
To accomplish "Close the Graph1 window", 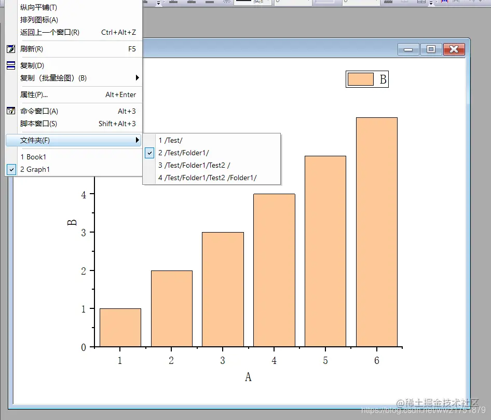I will click(454, 49).
